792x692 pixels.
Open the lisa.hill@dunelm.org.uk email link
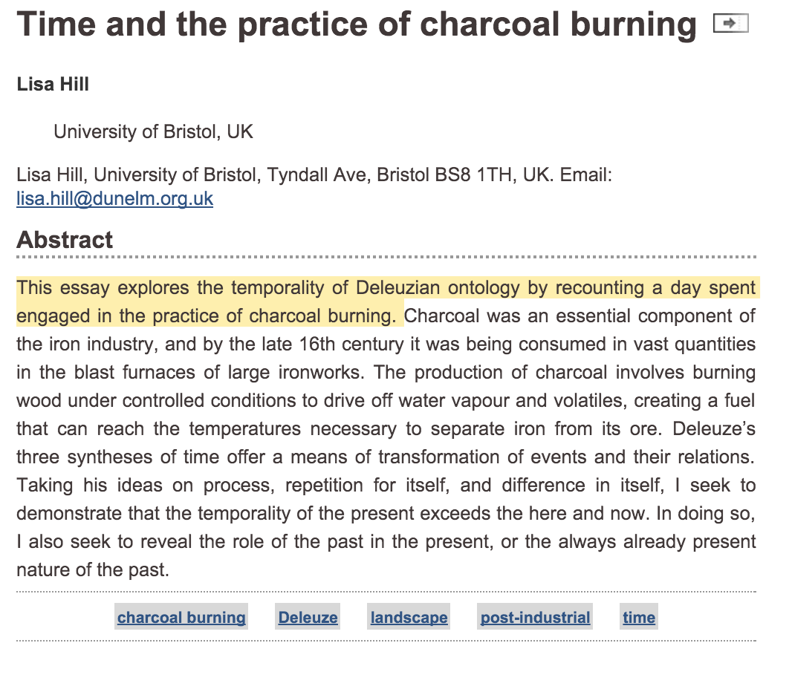coord(114,199)
